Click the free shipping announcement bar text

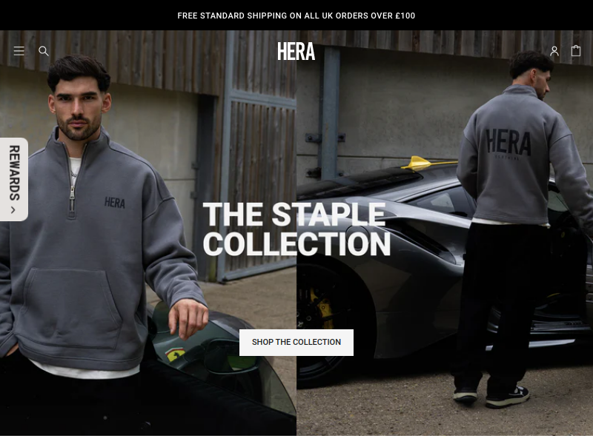[x=296, y=16]
